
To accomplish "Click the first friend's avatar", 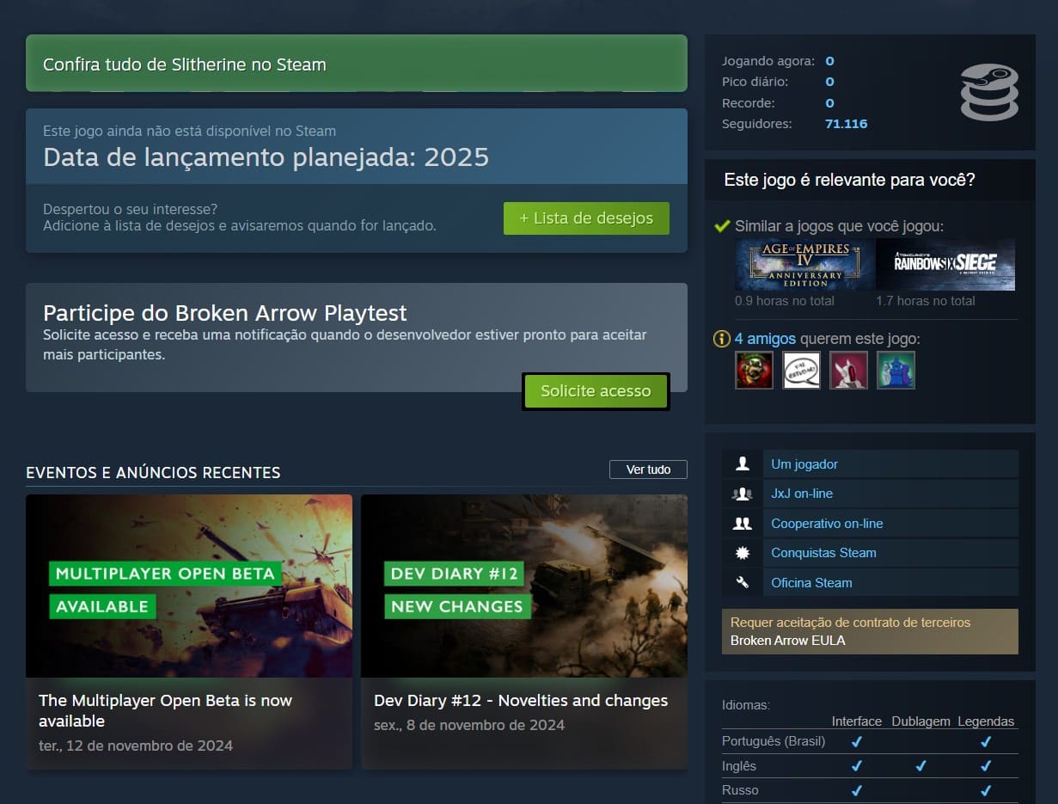I will tap(754, 371).
